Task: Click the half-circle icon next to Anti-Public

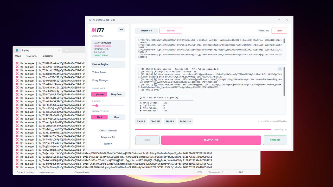Action: coord(140,108)
